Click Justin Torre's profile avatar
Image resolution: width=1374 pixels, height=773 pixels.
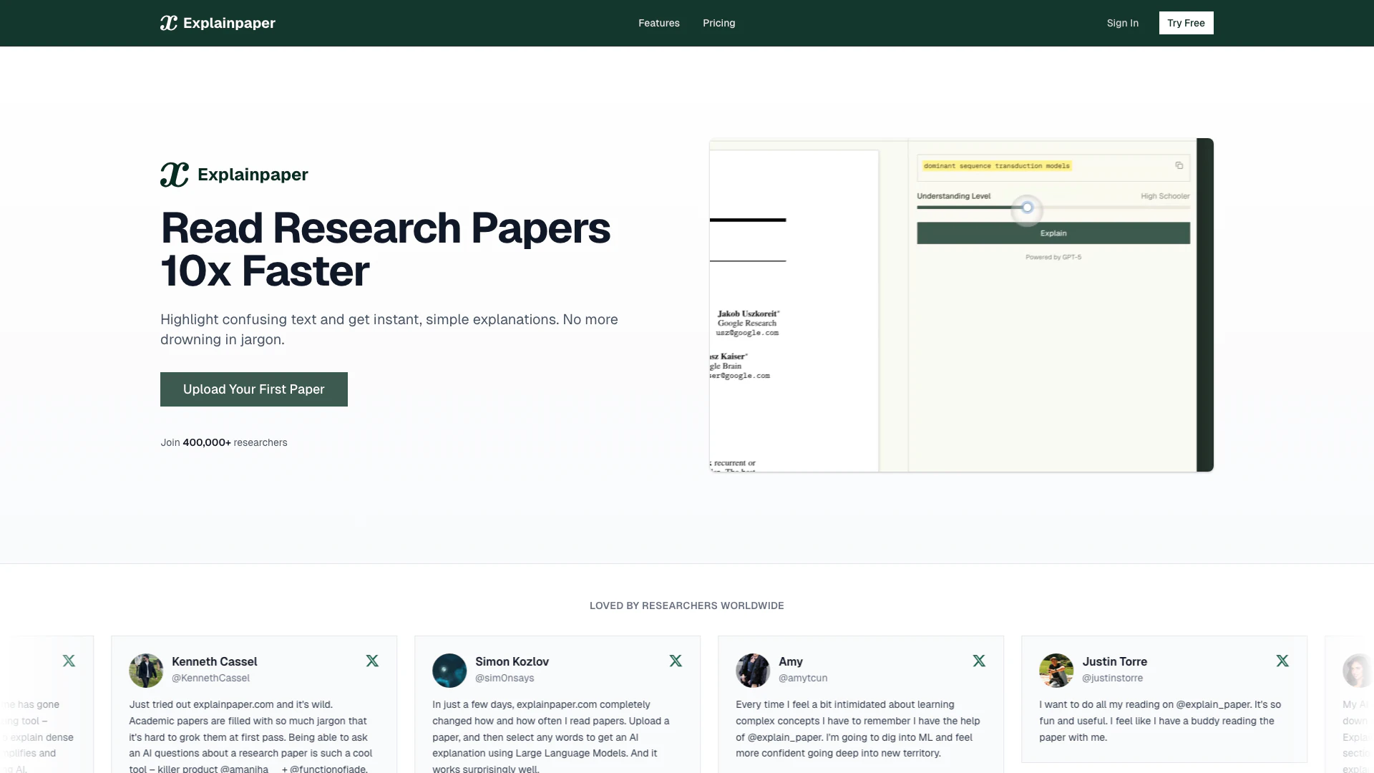pos(1056,671)
